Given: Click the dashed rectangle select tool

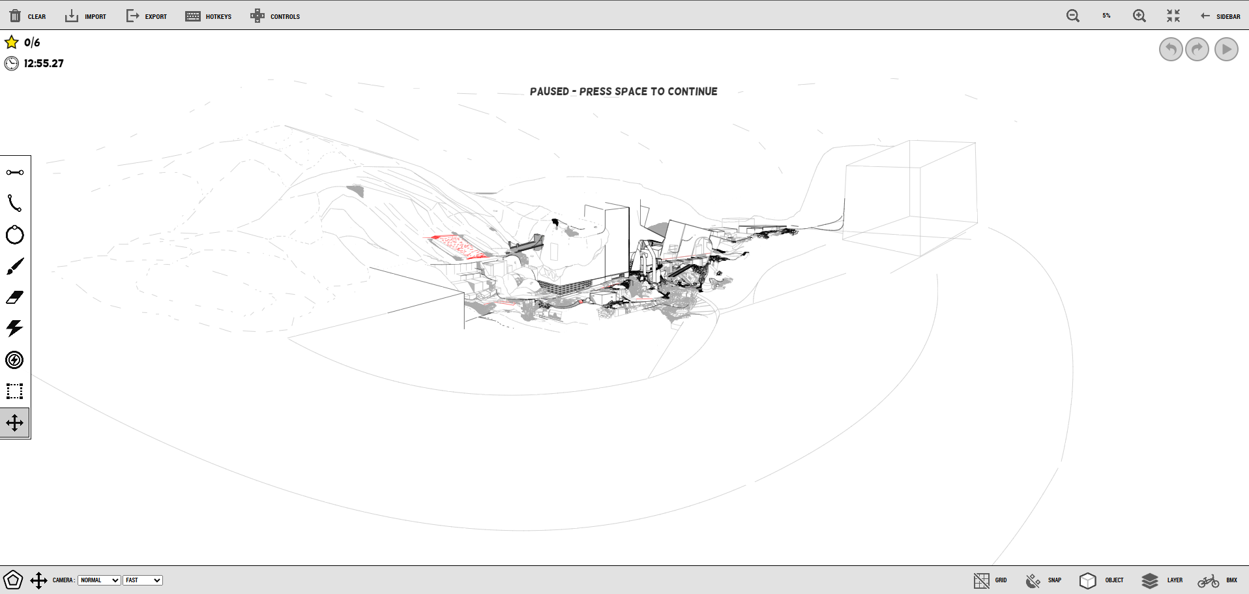Looking at the screenshot, I should point(15,391).
